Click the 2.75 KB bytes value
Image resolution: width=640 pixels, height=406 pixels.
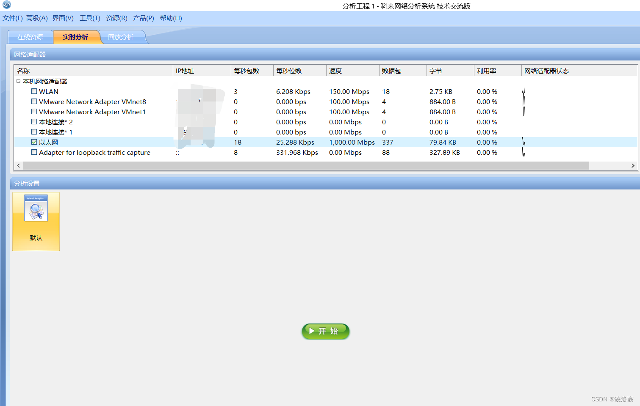coord(441,91)
